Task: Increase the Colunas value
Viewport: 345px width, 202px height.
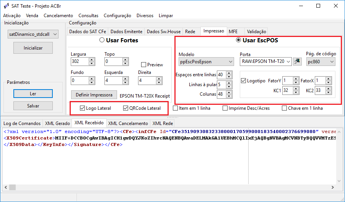Action: [229, 92]
